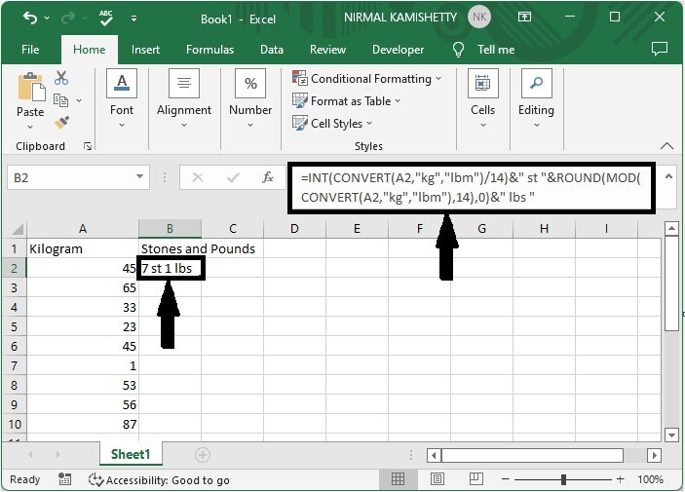Click inside the formula bar text
This screenshot has width=685, height=492.
(471, 187)
